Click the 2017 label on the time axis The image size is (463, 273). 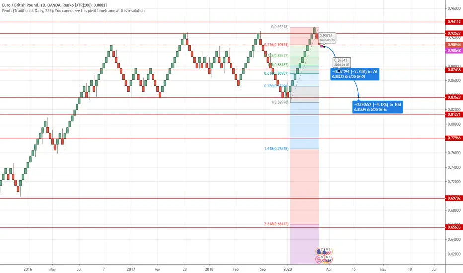[x=131, y=269]
